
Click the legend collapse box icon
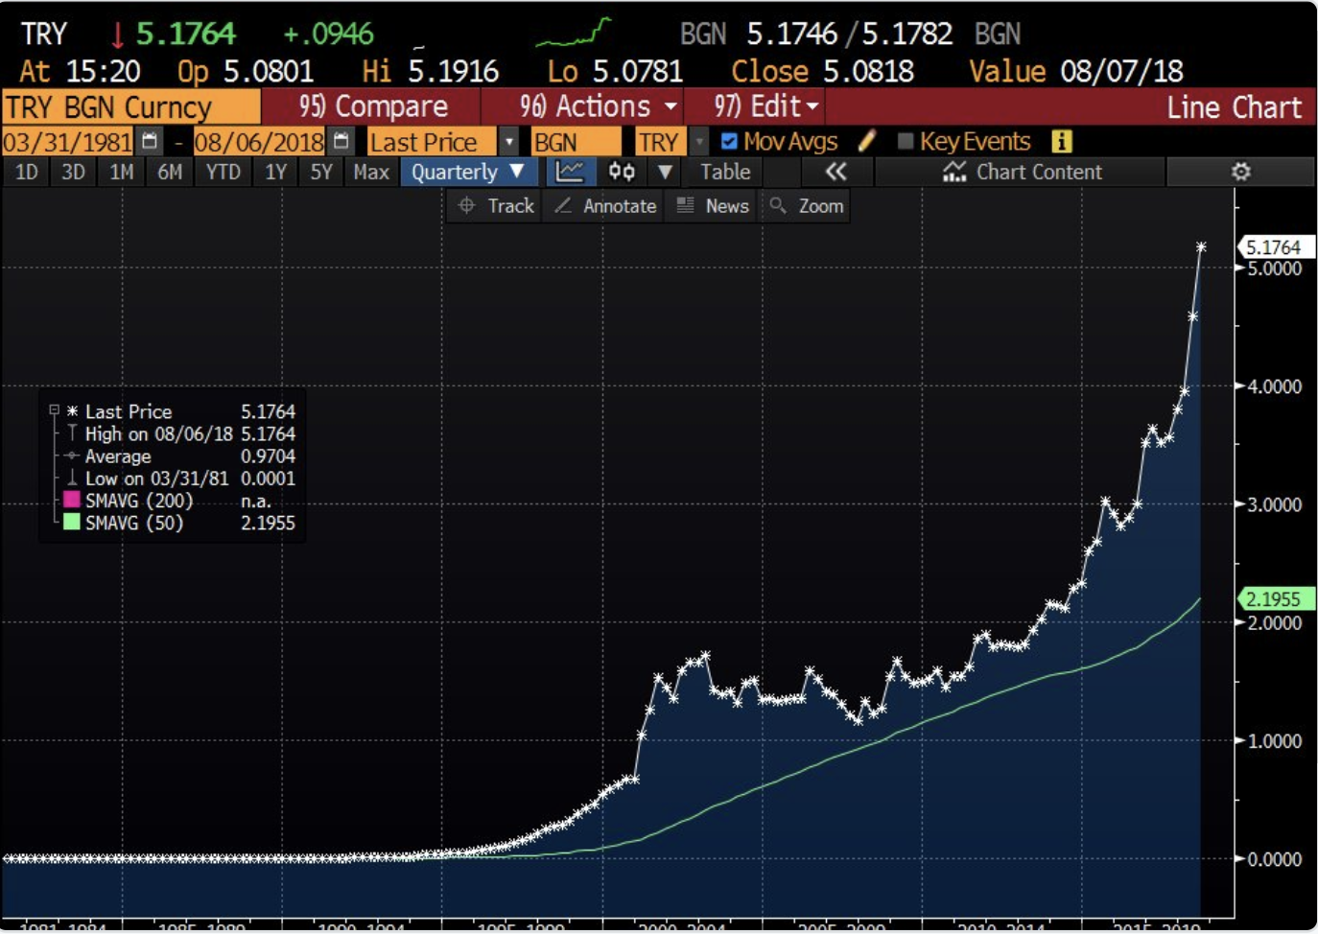54,410
